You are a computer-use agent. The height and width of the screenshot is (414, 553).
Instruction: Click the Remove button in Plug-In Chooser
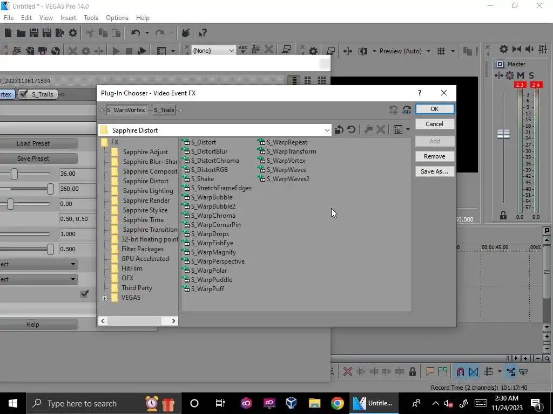(x=435, y=156)
